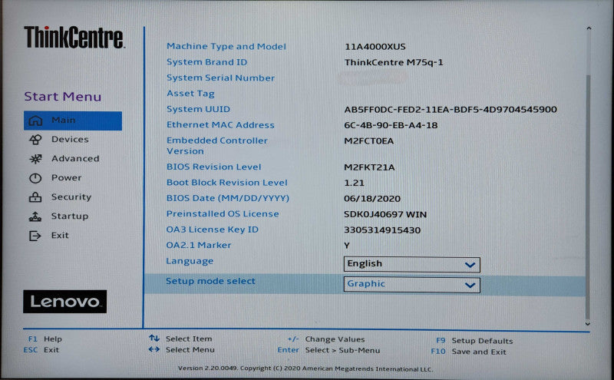Open Setup mode select dropdown showing Graphic
The height and width of the screenshot is (380, 614).
[x=411, y=284]
